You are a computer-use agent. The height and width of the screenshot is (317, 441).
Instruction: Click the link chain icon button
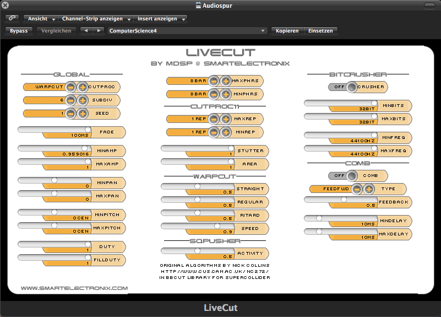tap(12, 18)
